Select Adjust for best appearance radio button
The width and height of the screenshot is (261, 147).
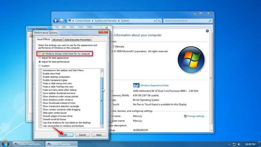click(39, 58)
